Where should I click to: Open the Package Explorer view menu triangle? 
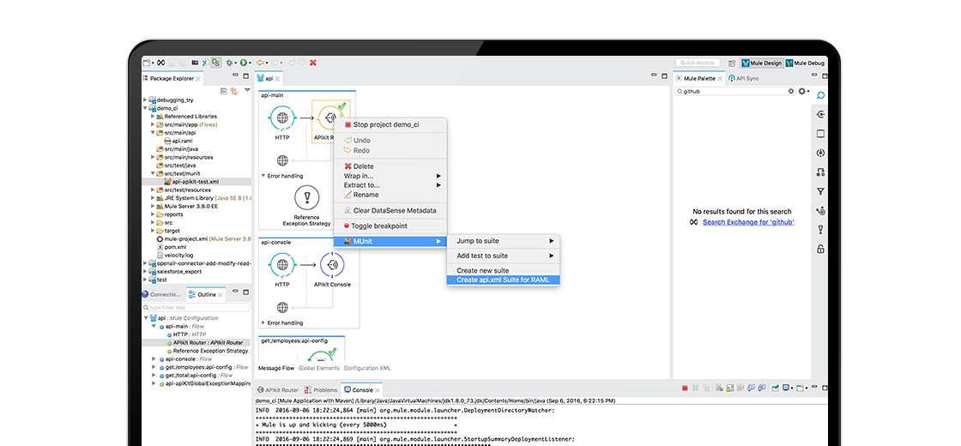click(x=247, y=90)
